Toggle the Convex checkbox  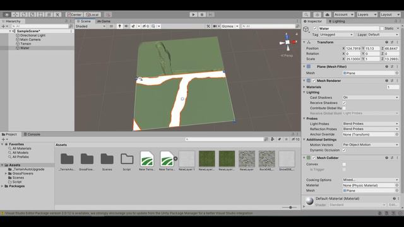[344, 164]
